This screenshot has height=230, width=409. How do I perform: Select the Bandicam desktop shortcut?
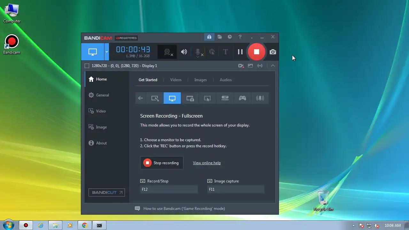point(12,45)
